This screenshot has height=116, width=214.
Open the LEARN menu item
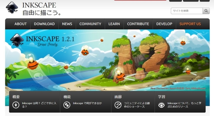114,24
